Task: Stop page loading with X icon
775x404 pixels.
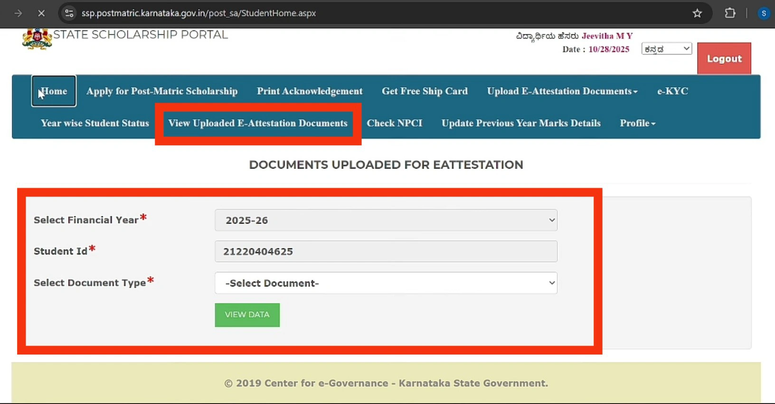Action: click(41, 13)
